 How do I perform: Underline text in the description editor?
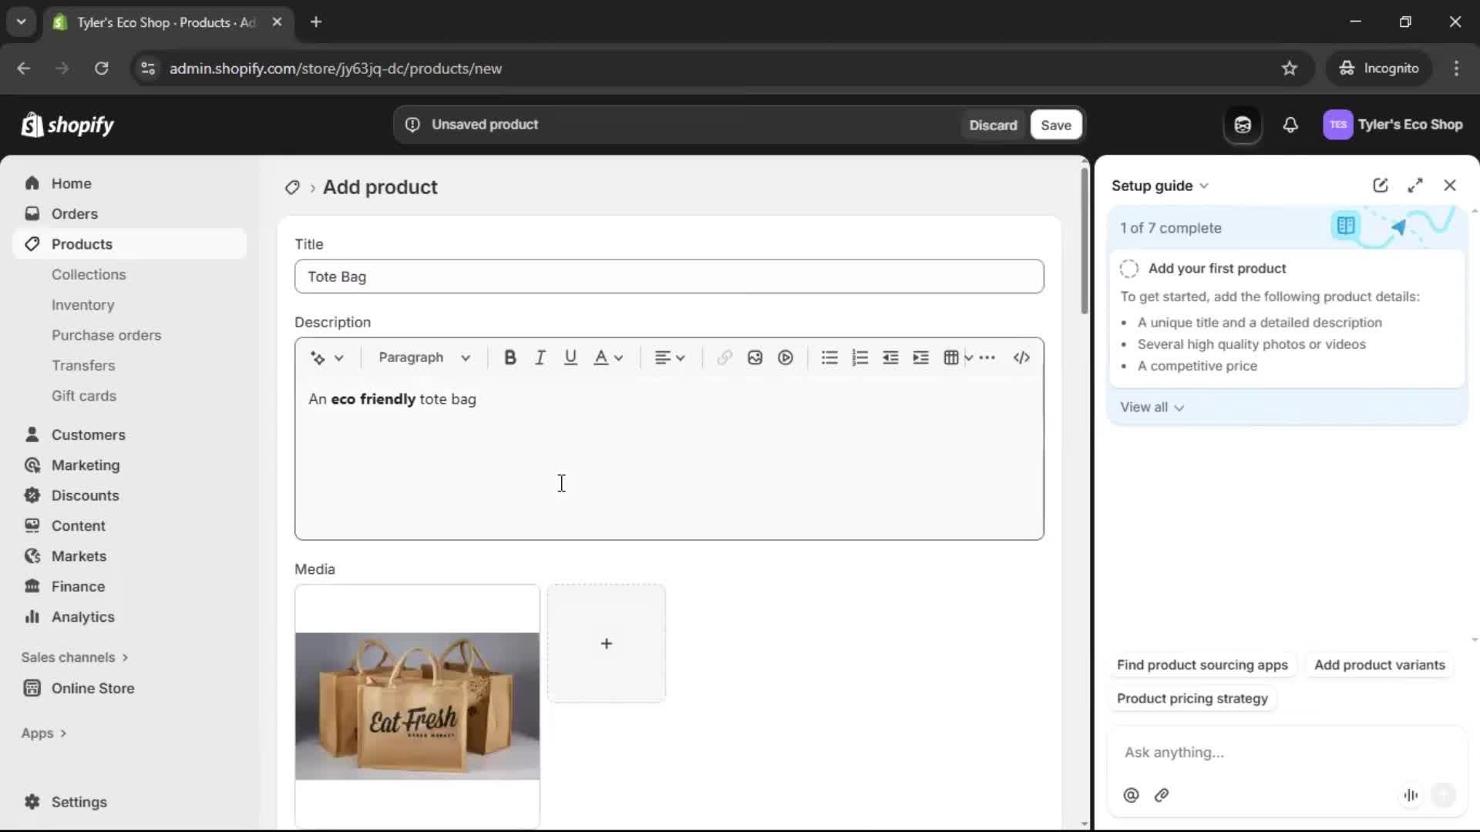pos(570,357)
